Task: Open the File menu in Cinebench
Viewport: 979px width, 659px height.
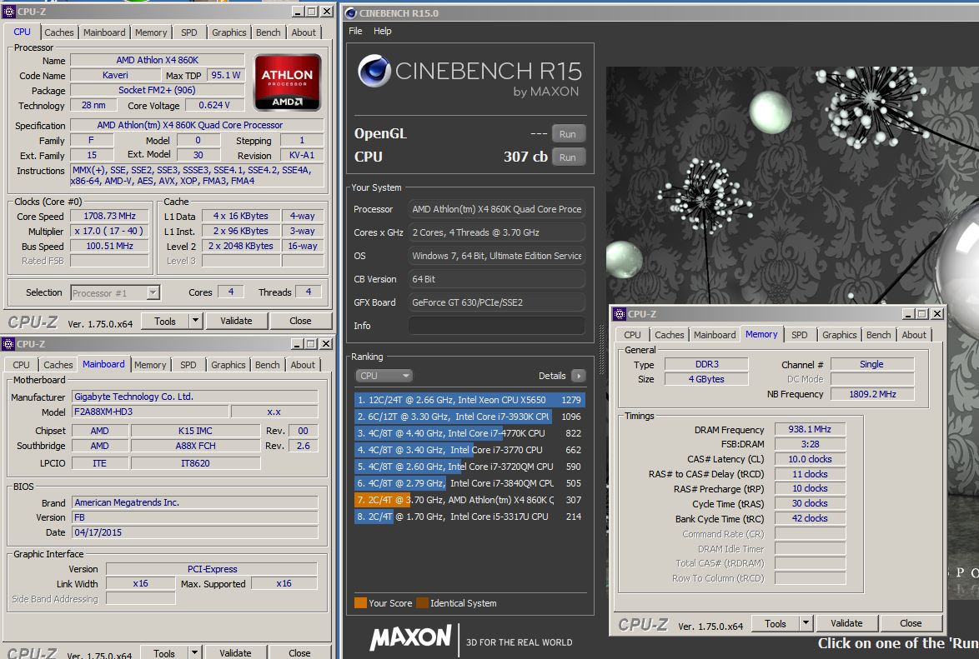Action: click(x=355, y=31)
